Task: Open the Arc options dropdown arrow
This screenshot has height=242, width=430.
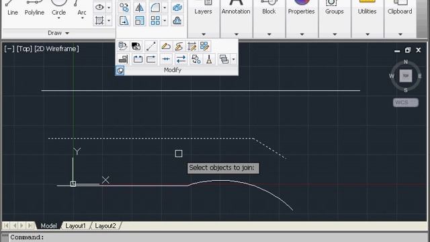Action: (x=83, y=18)
